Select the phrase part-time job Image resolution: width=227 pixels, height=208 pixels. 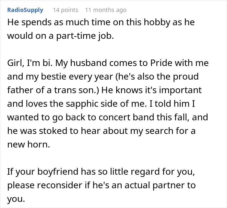85,36
